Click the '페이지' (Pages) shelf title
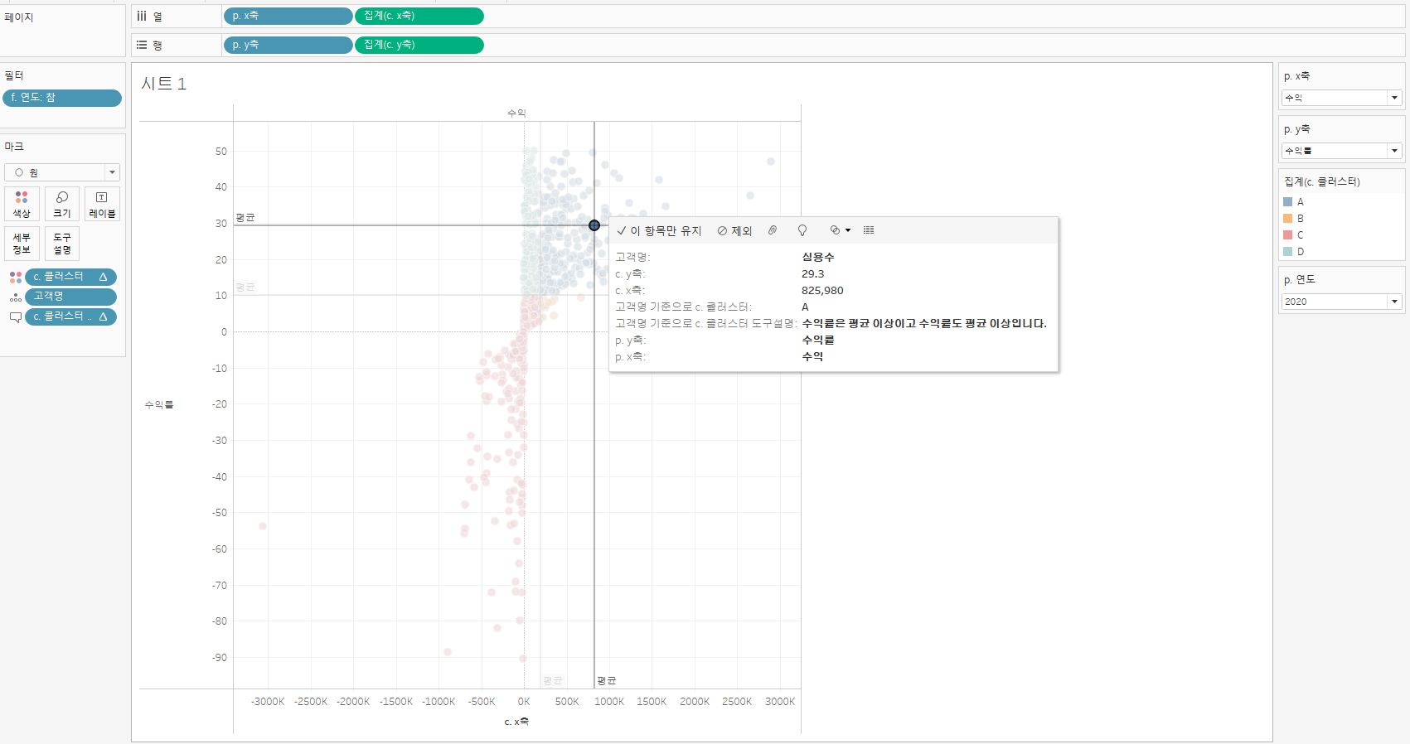The height and width of the screenshot is (744, 1410). click(x=19, y=17)
